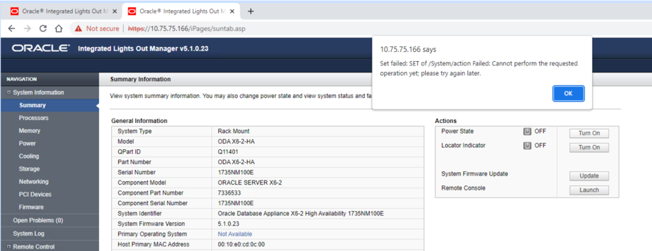Screen dimensions: 652x251
Task: Expand the Remote Control section
Action: [9, 247]
